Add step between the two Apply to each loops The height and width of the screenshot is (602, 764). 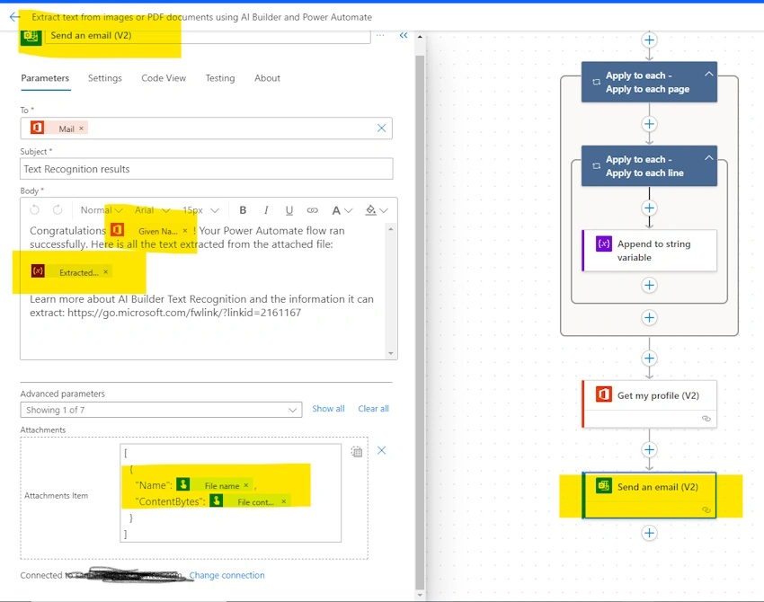click(649, 124)
